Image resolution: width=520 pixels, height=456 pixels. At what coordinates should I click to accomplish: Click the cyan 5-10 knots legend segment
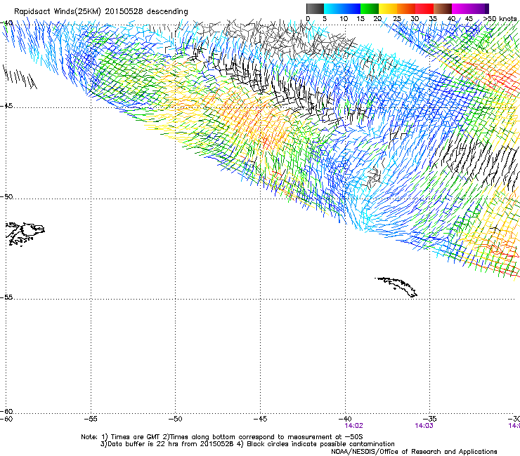[333, 8]
